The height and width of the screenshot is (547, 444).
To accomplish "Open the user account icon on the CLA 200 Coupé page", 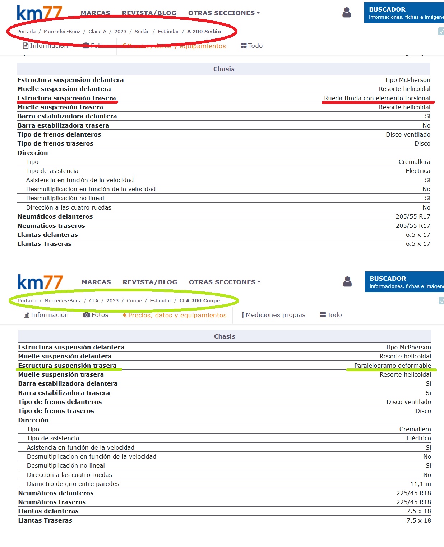I will coord(347,281).
